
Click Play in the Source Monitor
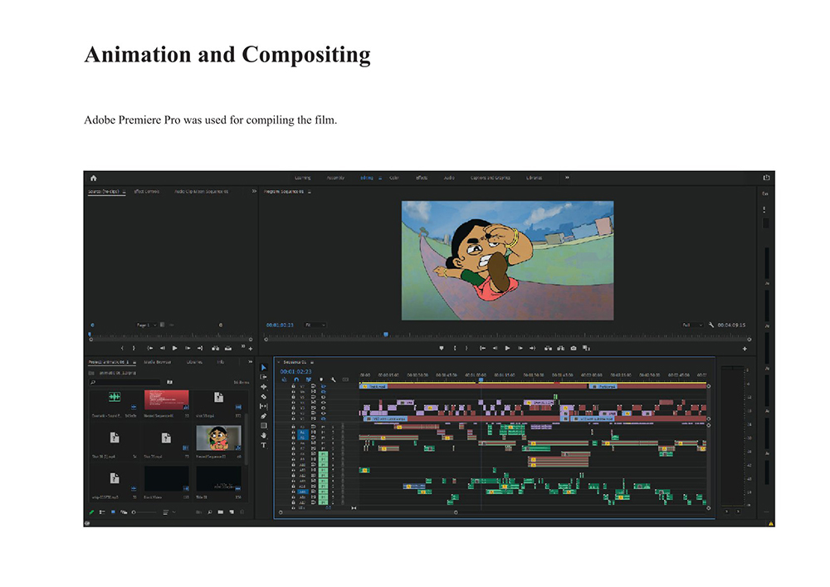[x=174, y=348]
